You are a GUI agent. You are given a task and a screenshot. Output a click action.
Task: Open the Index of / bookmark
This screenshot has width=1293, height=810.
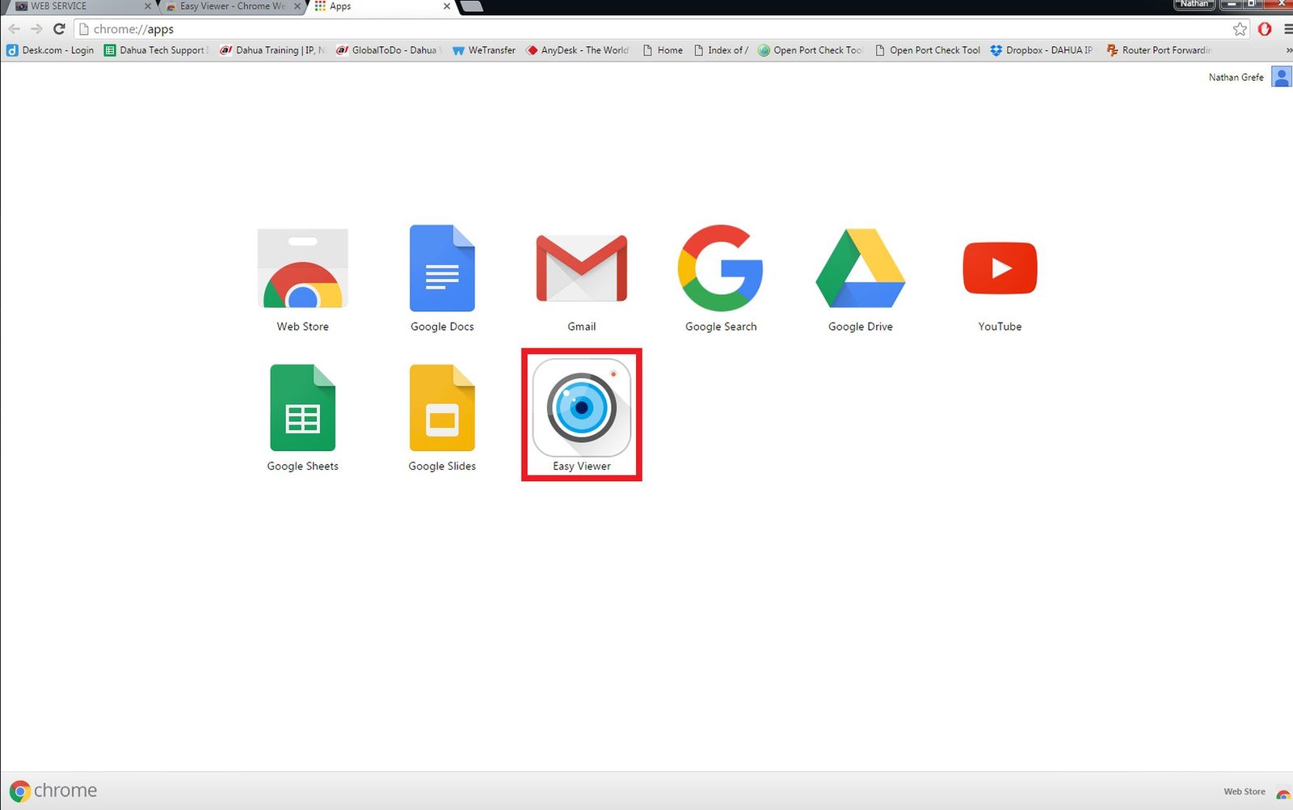coord(721,50)
